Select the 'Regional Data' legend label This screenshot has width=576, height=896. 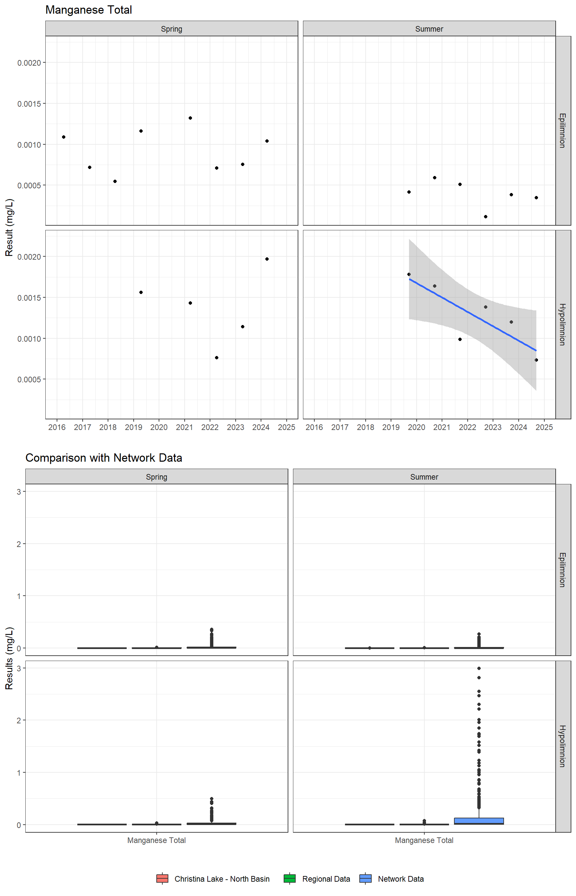(326, 879)
